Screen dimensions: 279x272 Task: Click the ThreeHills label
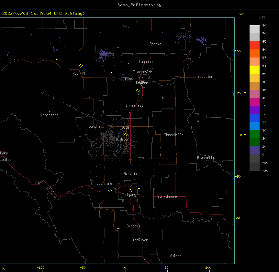click(174, 135)
